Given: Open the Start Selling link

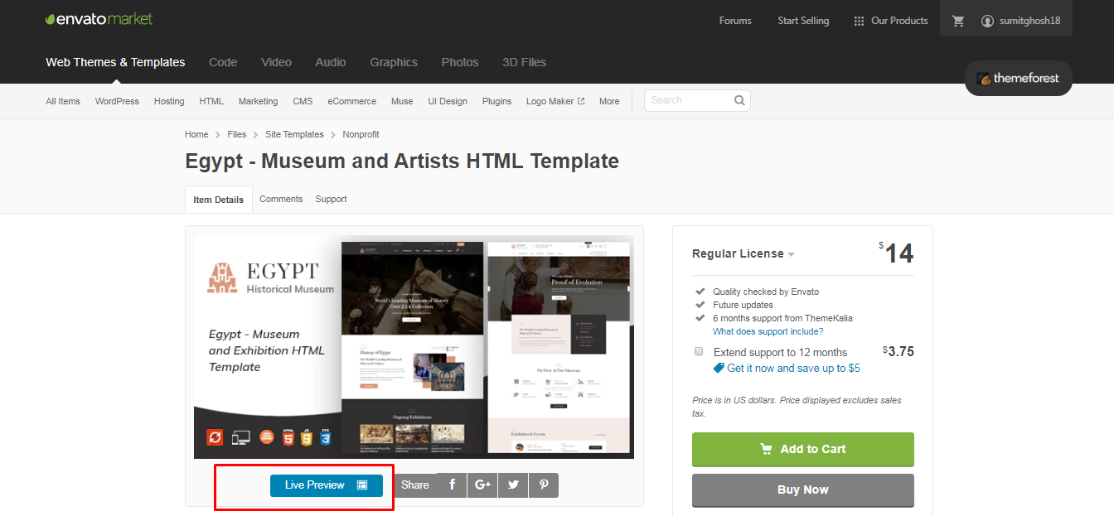Looking at the screenshot, I should pos(803,21).
